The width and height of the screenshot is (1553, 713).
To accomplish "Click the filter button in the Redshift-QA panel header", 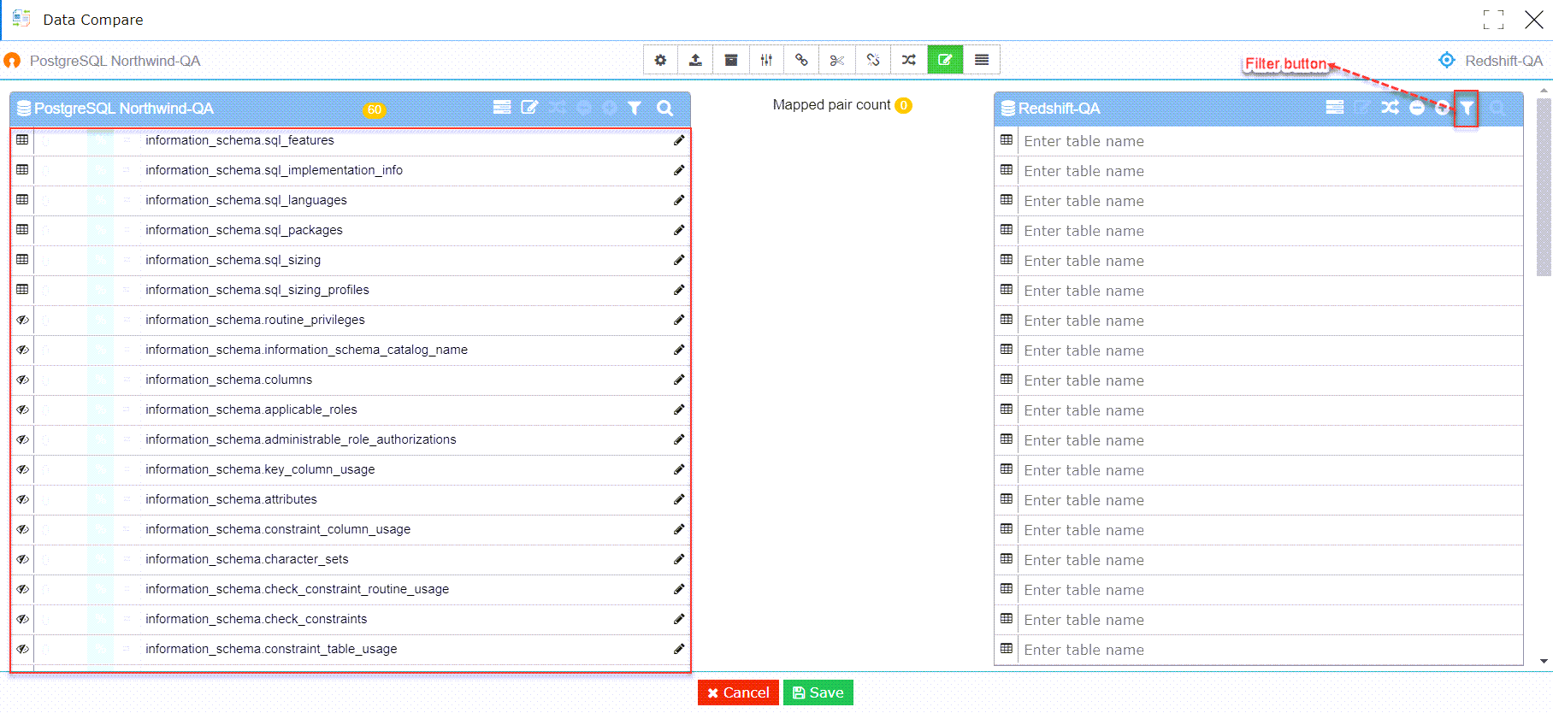I will (x=1467, y=108).
